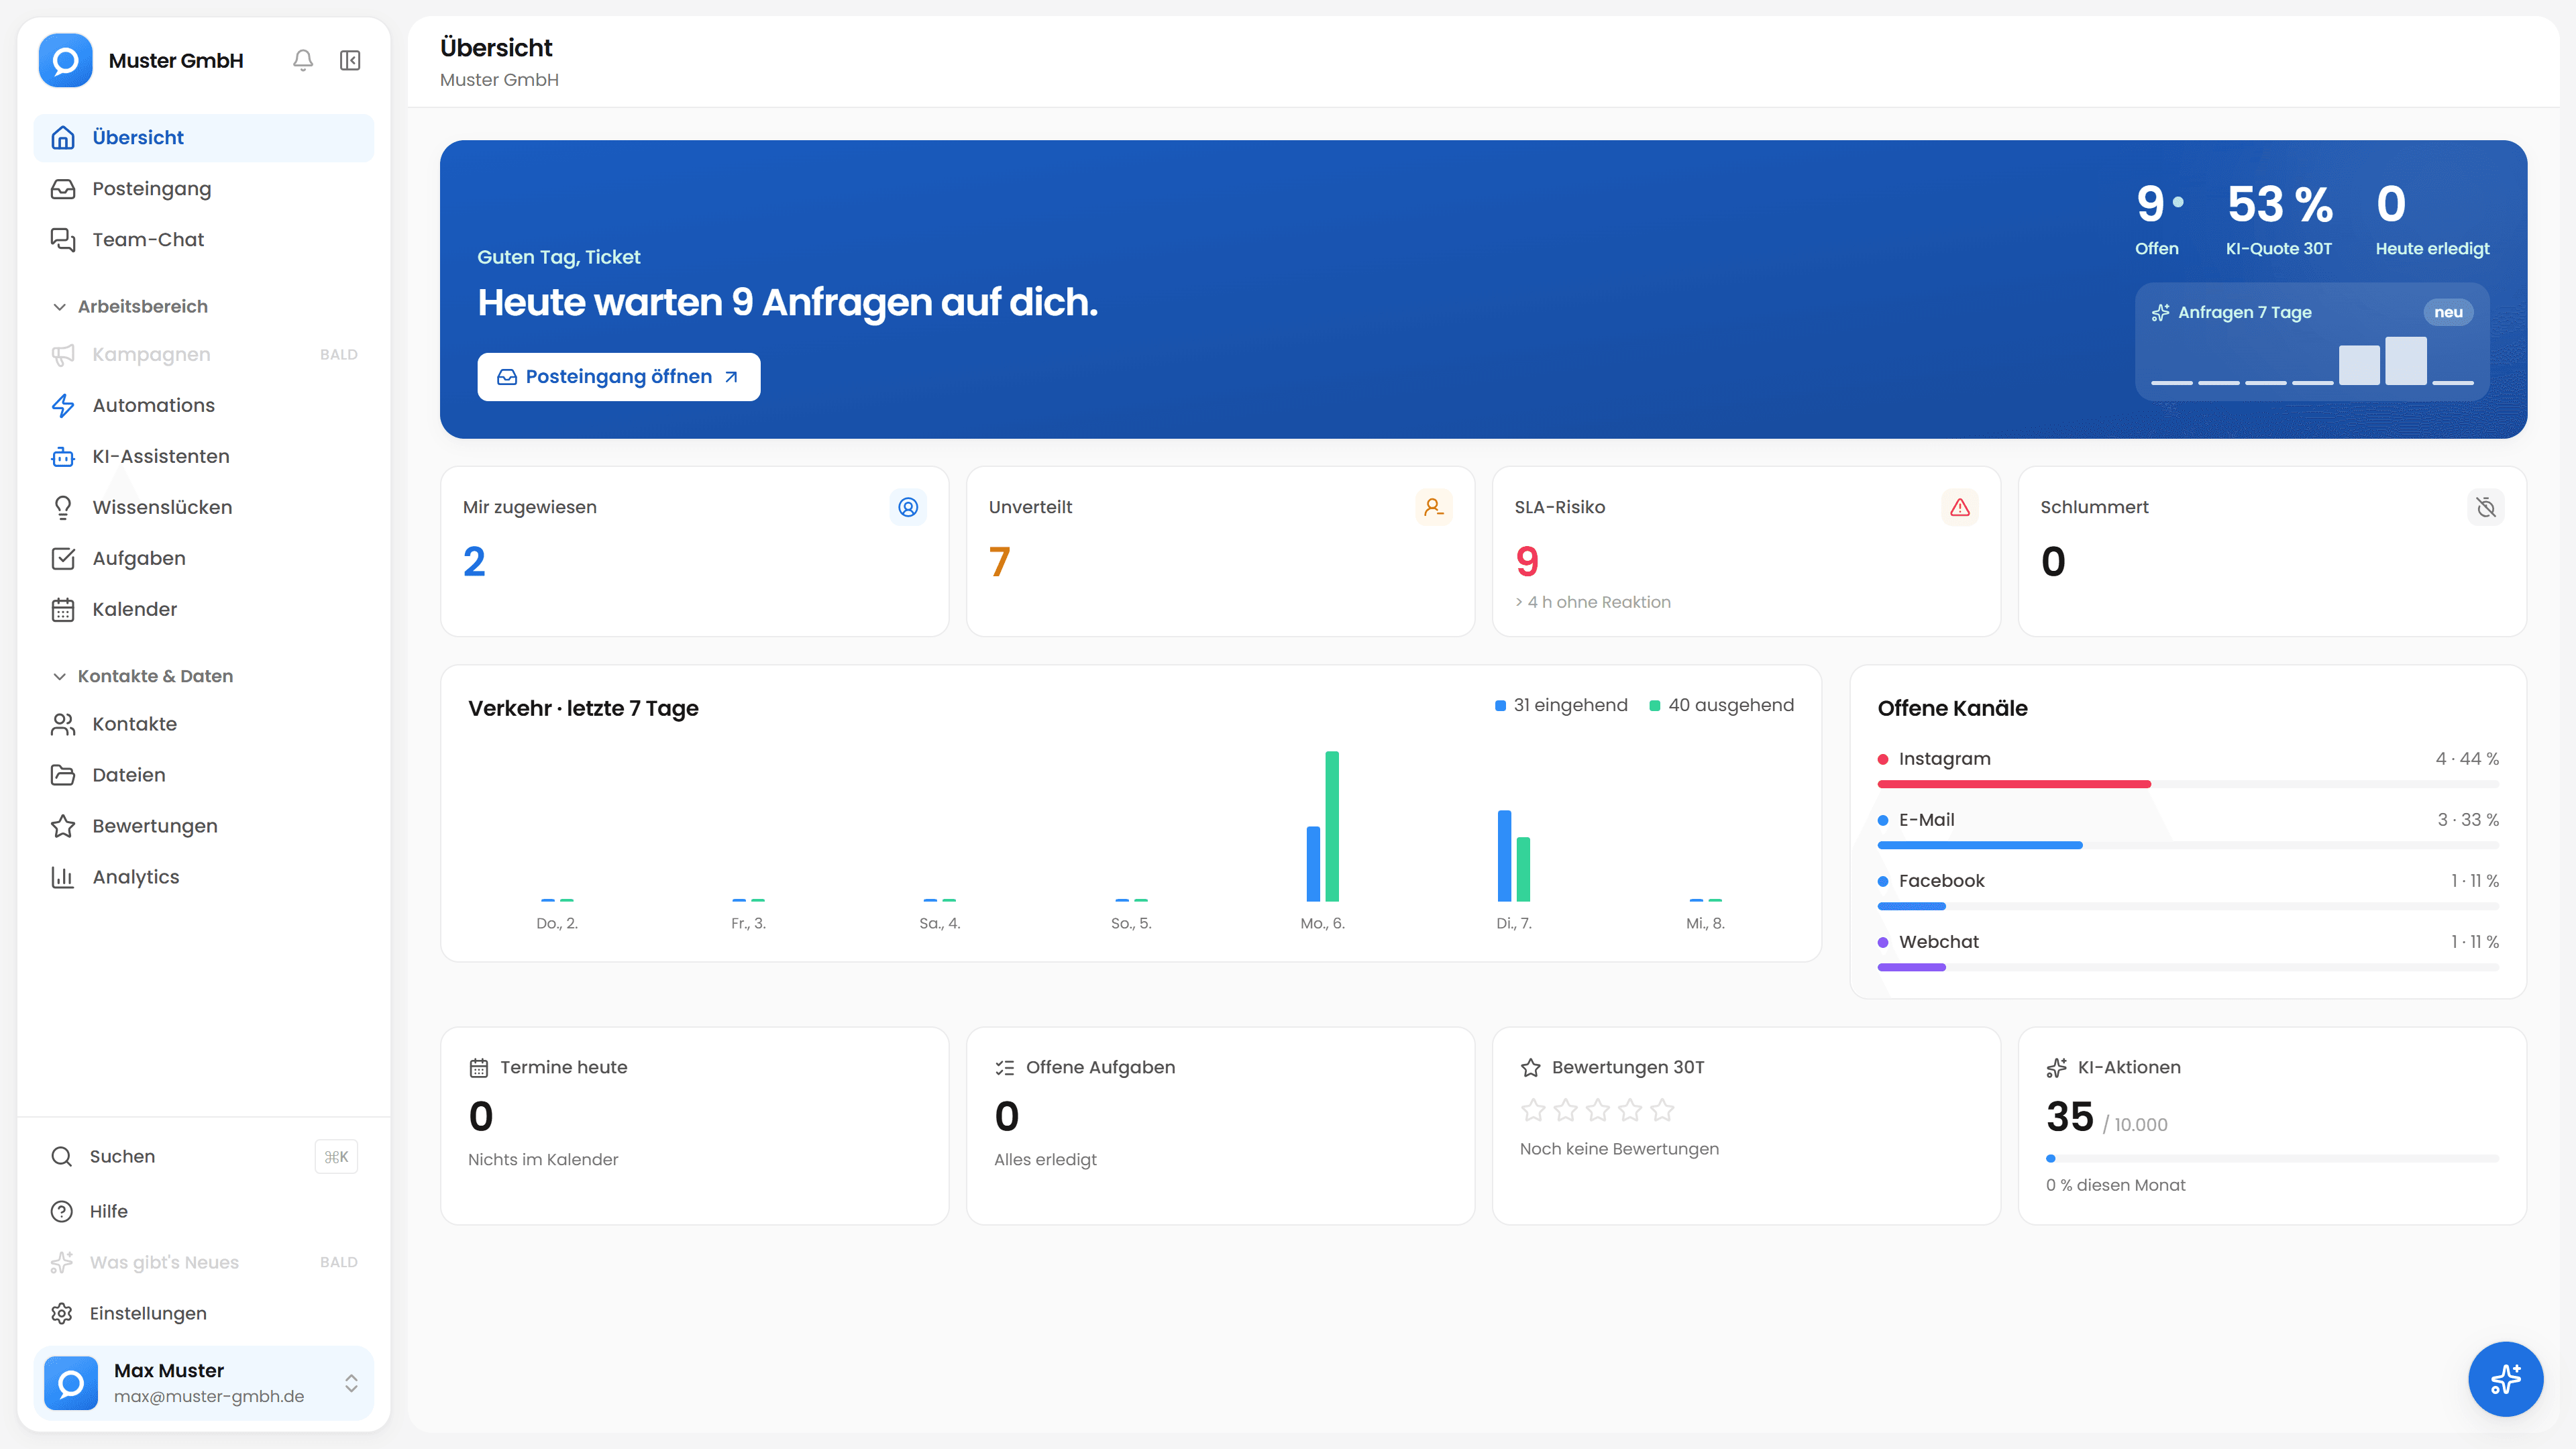Click the ⌘K shortcut badge
This screenshot has height=1449, width=2576.
click(x=336, y=1157)
